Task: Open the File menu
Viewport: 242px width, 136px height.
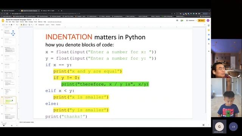Action: pyautogui.click(x=7, y=22)
